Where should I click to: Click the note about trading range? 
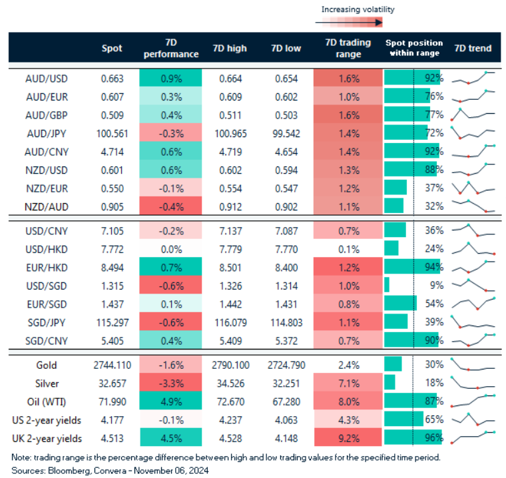coord(226,457)
